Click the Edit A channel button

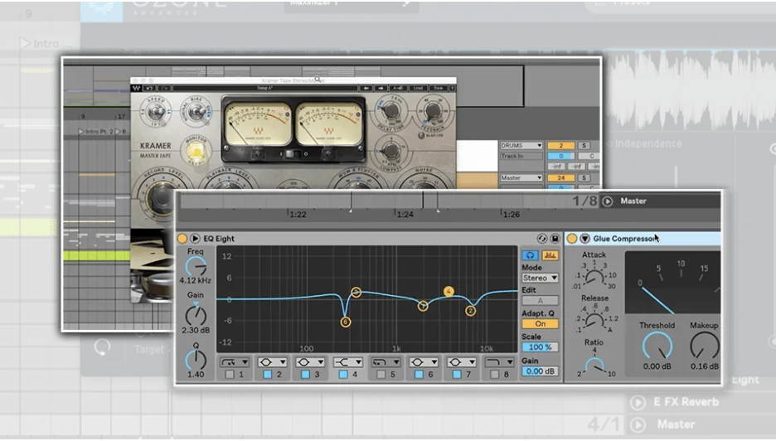pyautogui.click(x=540, y=300)
